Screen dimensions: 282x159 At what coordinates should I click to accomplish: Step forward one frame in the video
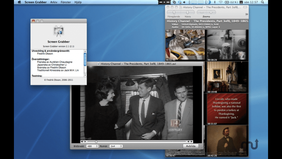tap(192, 141)
